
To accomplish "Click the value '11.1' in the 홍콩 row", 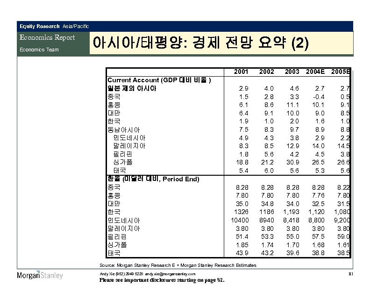I will point(292,105).
